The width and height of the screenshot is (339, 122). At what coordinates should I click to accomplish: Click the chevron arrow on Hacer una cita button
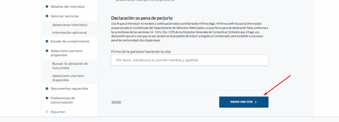[x=256, y=102]
